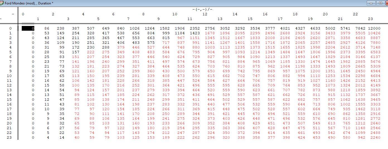Select column header 7
Viewport: 388px width, 149px height.
[x=128, y=19]
